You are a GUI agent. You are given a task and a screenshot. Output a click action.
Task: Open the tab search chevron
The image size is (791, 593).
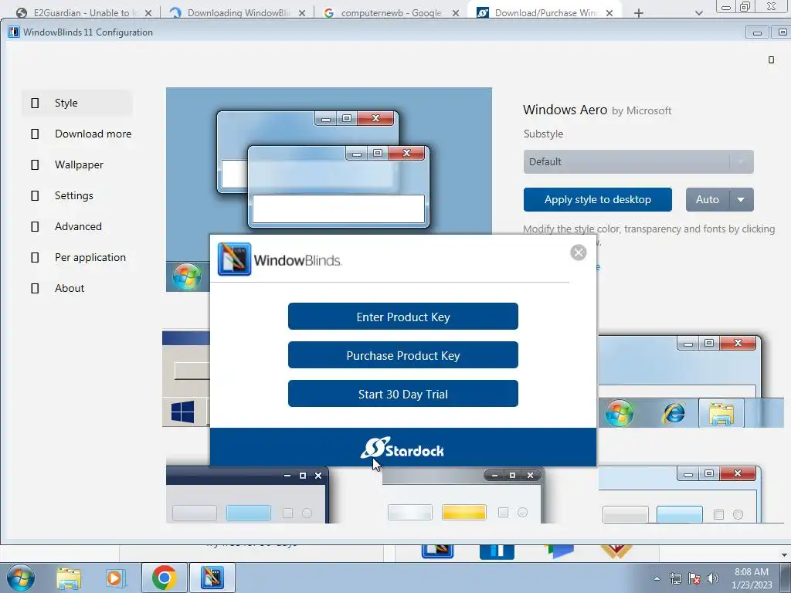tap(698, 13)
